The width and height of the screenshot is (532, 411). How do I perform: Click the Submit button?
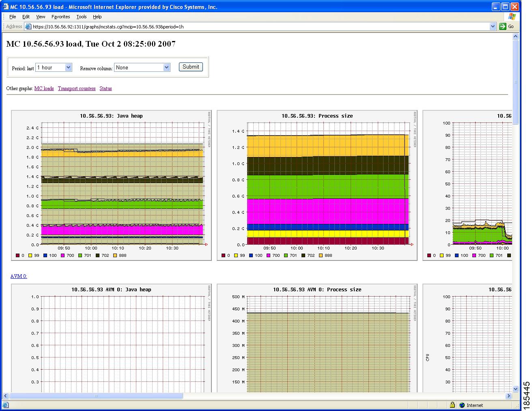click(x=191, y=67)
